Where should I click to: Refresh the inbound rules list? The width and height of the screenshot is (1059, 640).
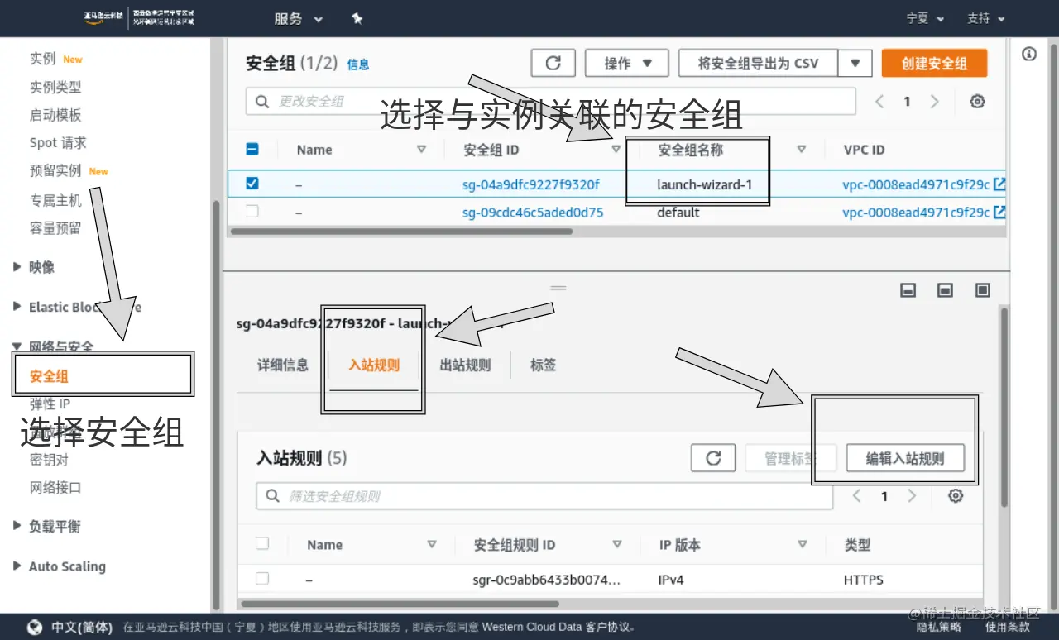(x=713, y=458)
